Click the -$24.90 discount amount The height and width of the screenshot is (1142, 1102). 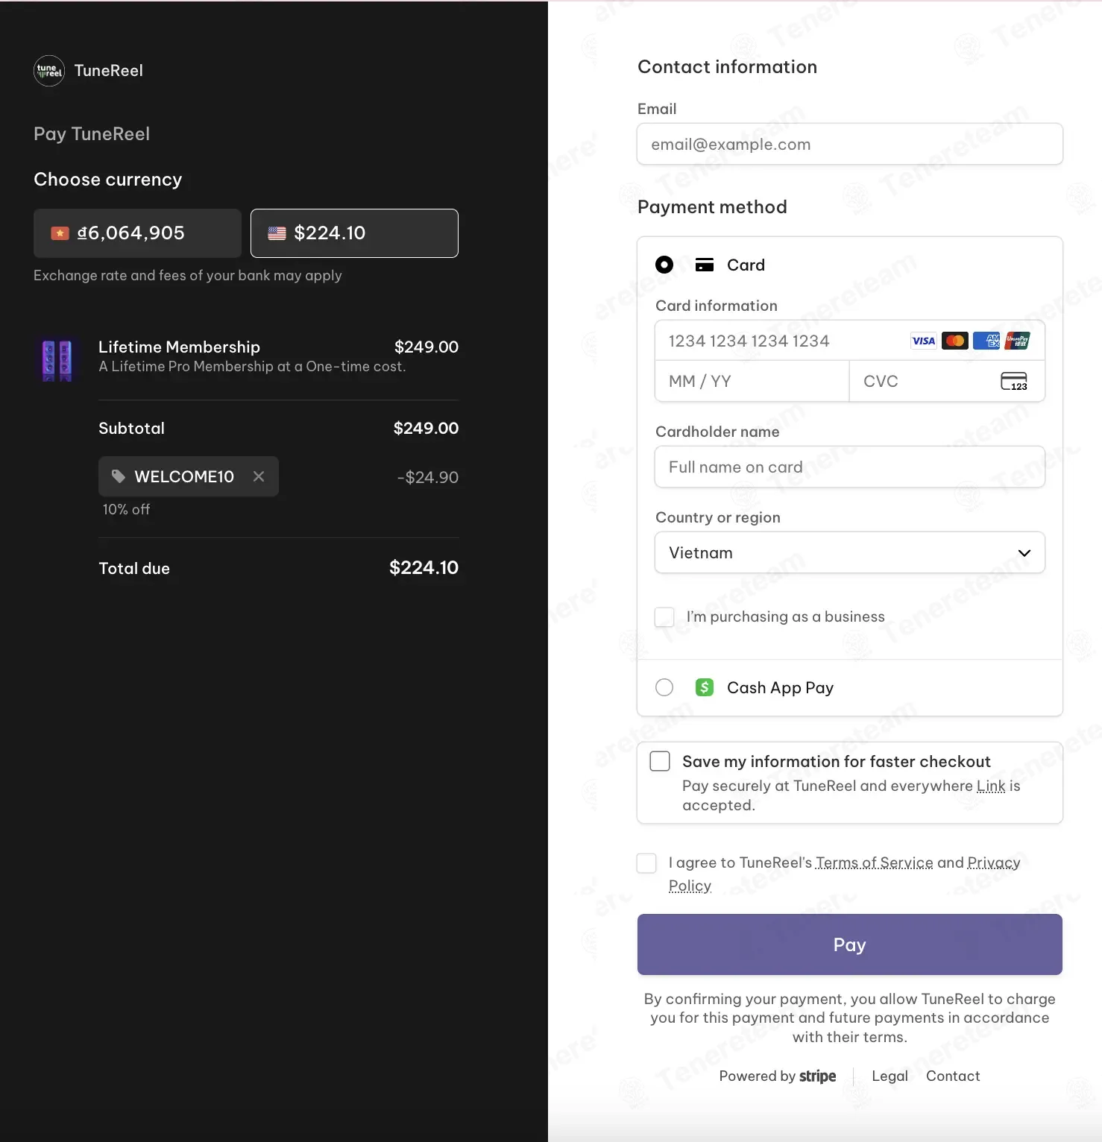point(428,477)
